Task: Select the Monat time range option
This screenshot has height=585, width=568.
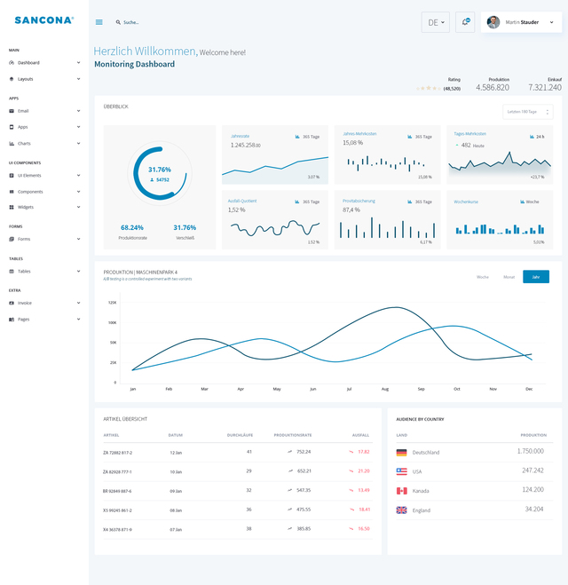Action: click(x=509, y=277)
